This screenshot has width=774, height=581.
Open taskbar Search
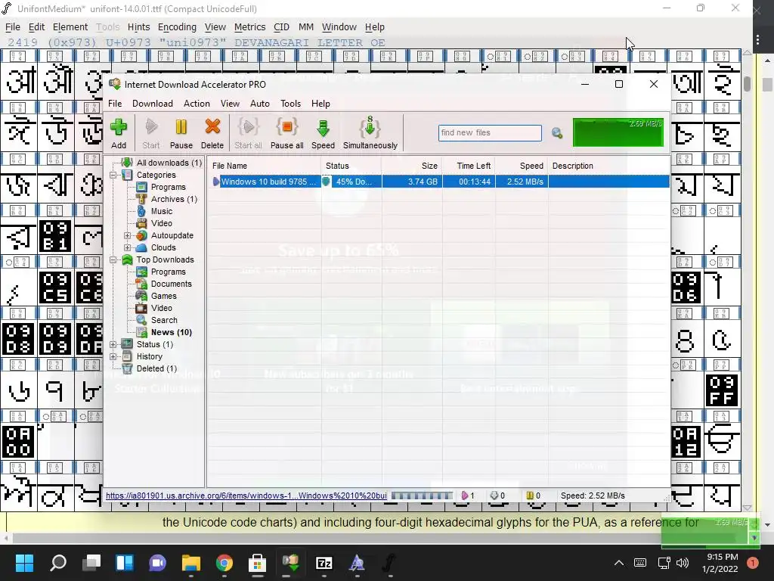tap(58, 563)
